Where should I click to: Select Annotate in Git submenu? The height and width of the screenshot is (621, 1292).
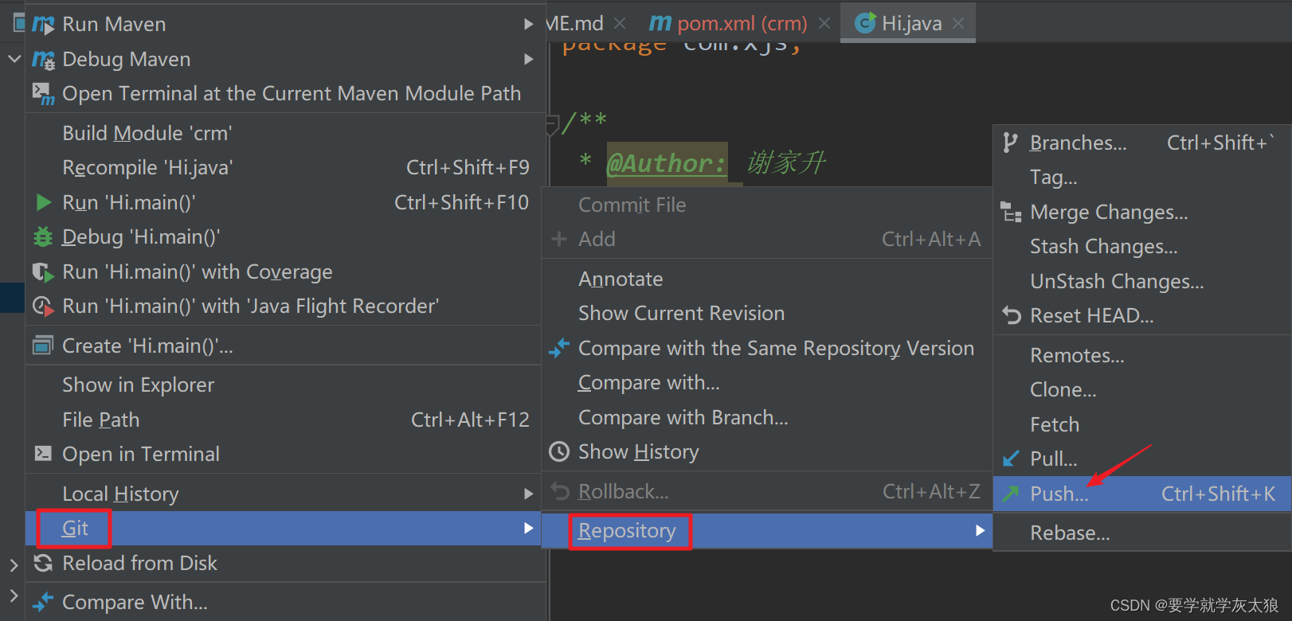coord(766,279)
